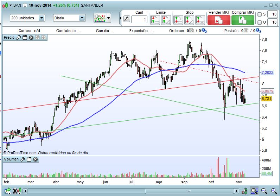Toggle the auto-zoom magnifier icon
Image resolution: width=280 pixels, height=196 pixels.
pyautogui.click(x=254, y=191)
